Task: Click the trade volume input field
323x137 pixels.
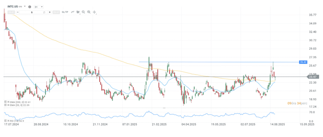Action: 32,12
